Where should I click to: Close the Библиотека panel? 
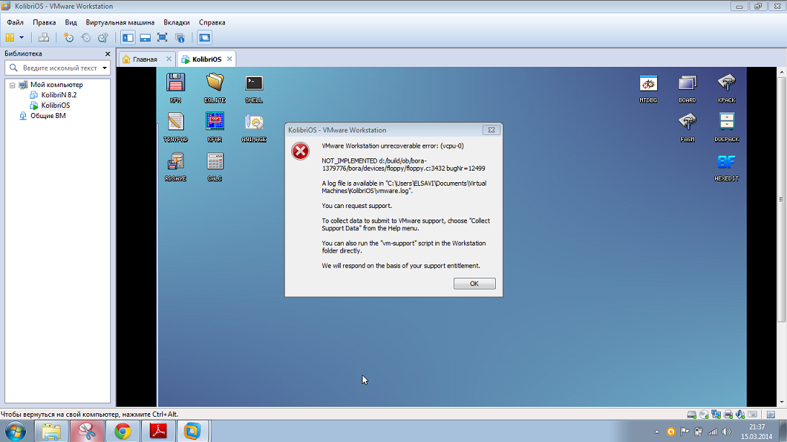point(108,54)
